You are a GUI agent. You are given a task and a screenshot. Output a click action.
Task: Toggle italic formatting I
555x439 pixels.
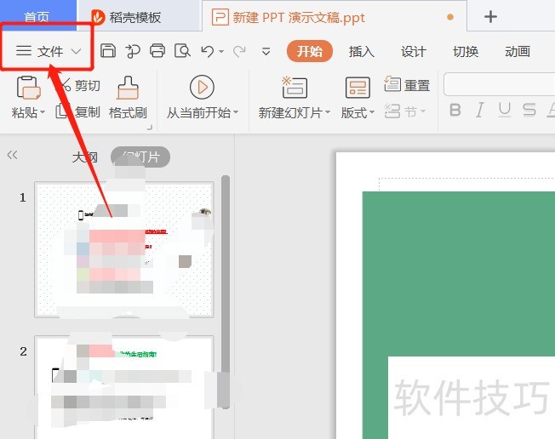(x=479, y=110)
